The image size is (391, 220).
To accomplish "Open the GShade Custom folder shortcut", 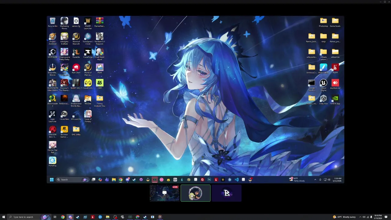I will tap(323, 54).
